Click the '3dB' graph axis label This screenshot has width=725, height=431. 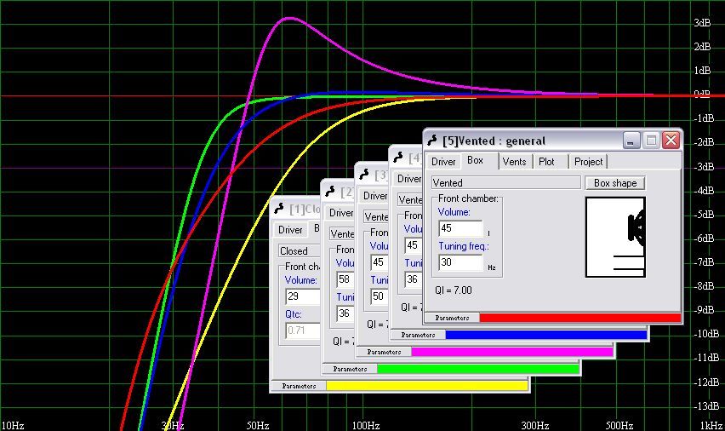[x=702, y=23]
